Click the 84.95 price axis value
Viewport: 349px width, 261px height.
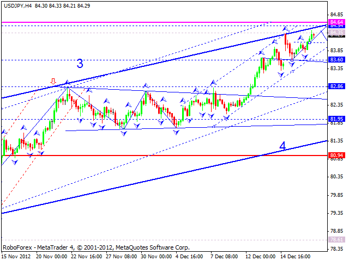click(336, 14)
